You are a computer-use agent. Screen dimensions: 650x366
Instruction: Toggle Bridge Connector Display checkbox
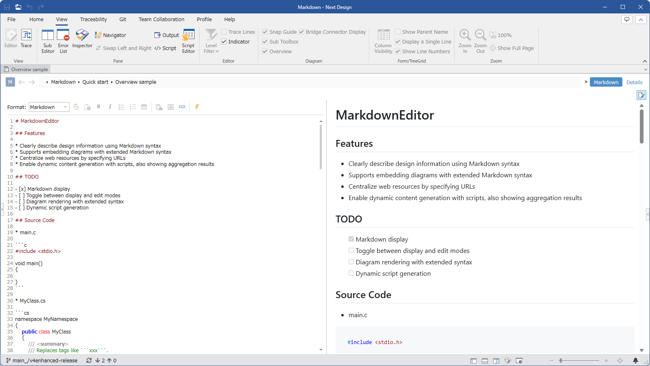pos(301,32)
